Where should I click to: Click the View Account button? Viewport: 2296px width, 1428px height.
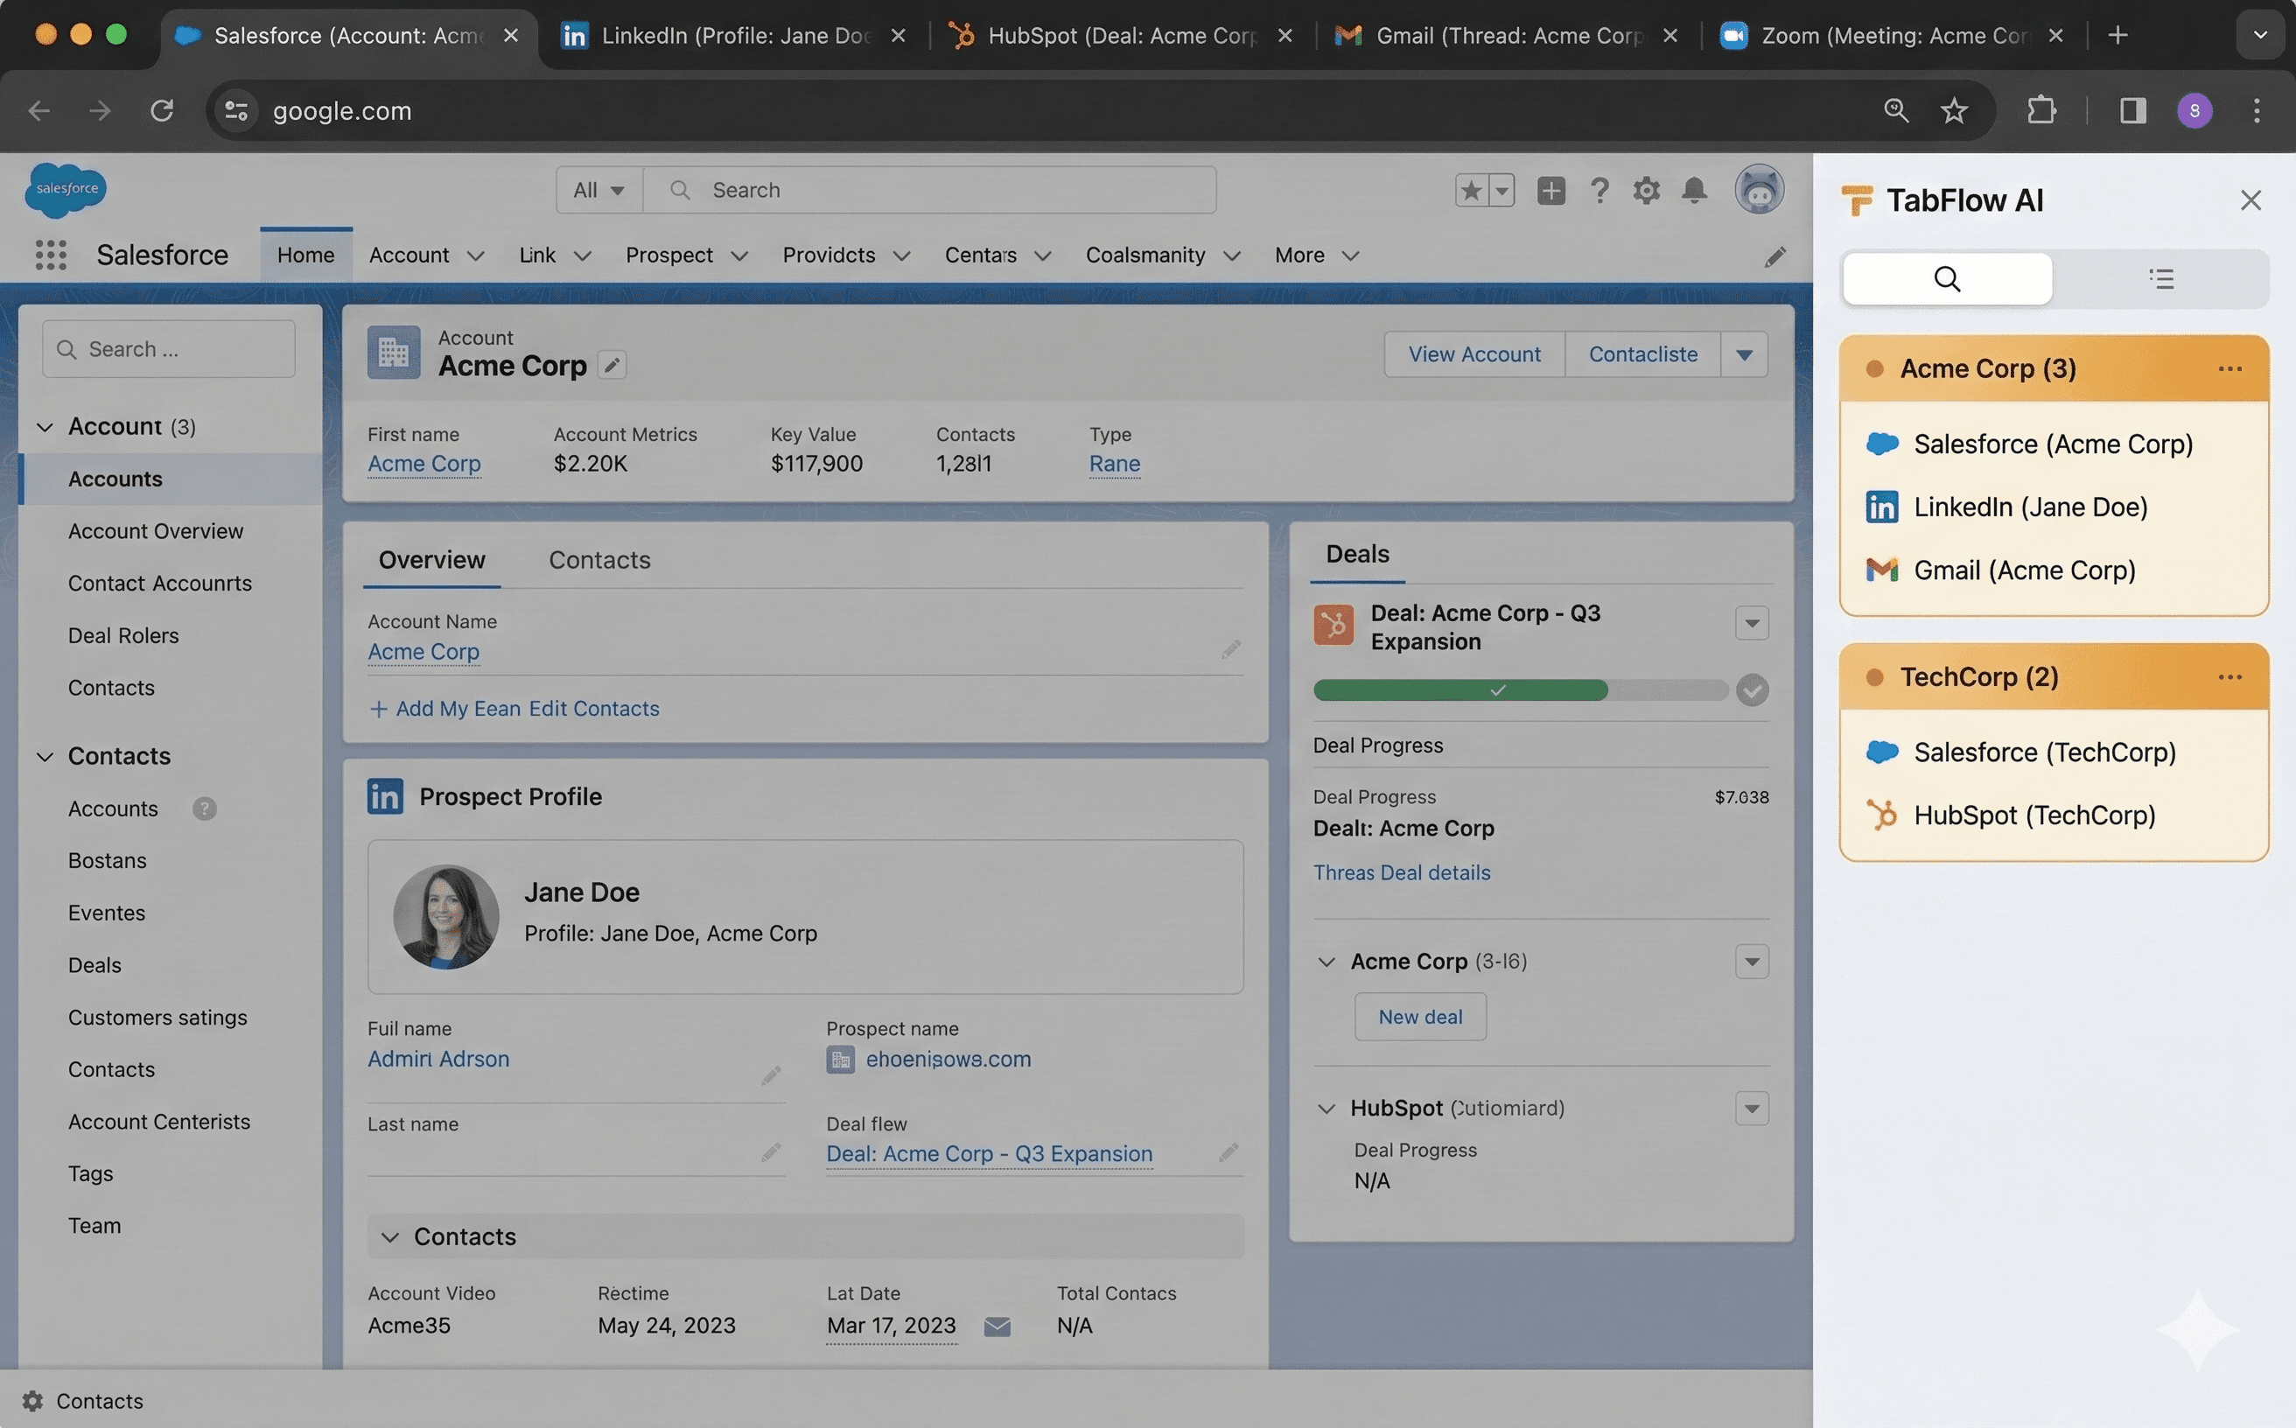coord(1474,354)
